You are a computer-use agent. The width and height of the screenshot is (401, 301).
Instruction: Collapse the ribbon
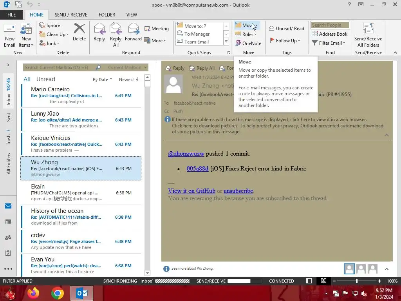pos(395,53)
